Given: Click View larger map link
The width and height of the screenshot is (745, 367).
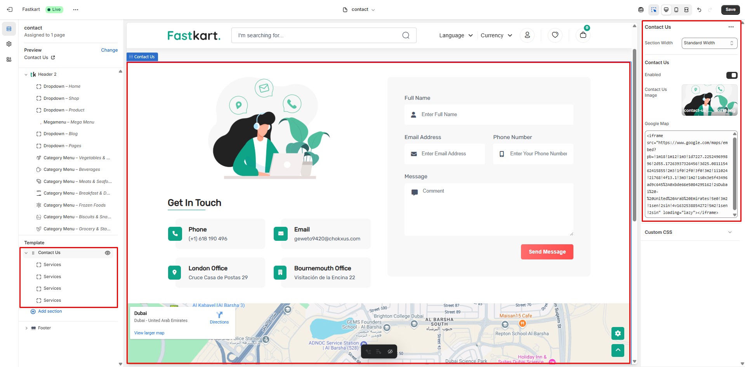Looking at the screenshot, I should tap(149, 333).
